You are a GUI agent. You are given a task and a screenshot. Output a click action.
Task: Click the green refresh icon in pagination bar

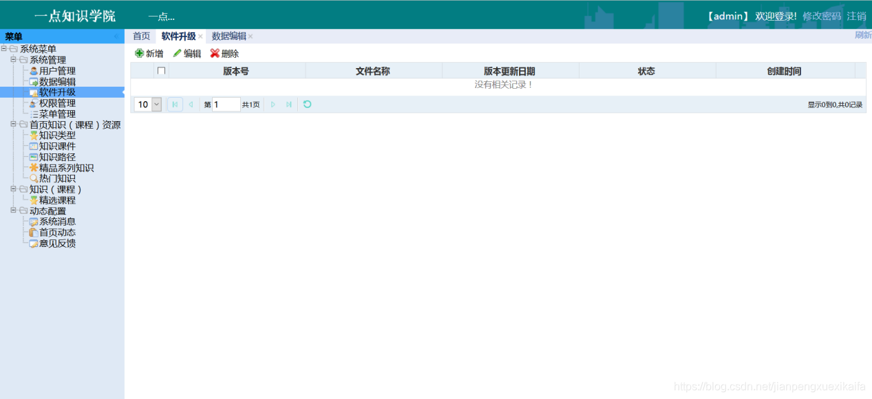click(308, 105)
